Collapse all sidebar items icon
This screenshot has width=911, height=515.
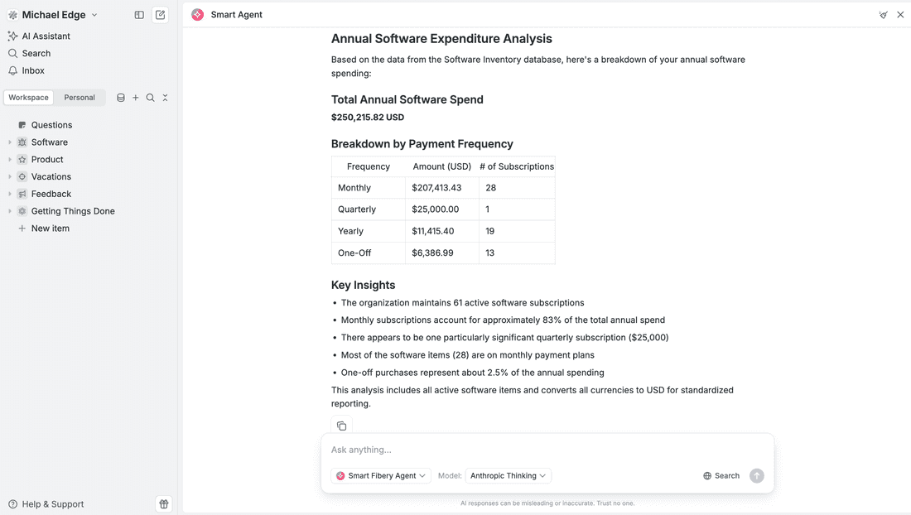[x=165, y=98]
